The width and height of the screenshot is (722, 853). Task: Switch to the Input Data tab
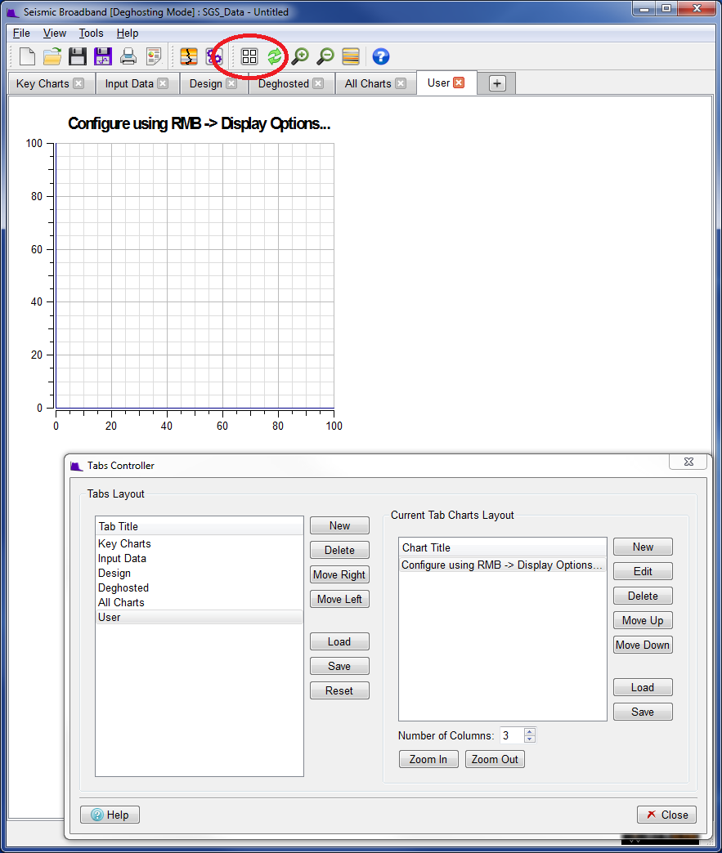(x=129, y=83)
